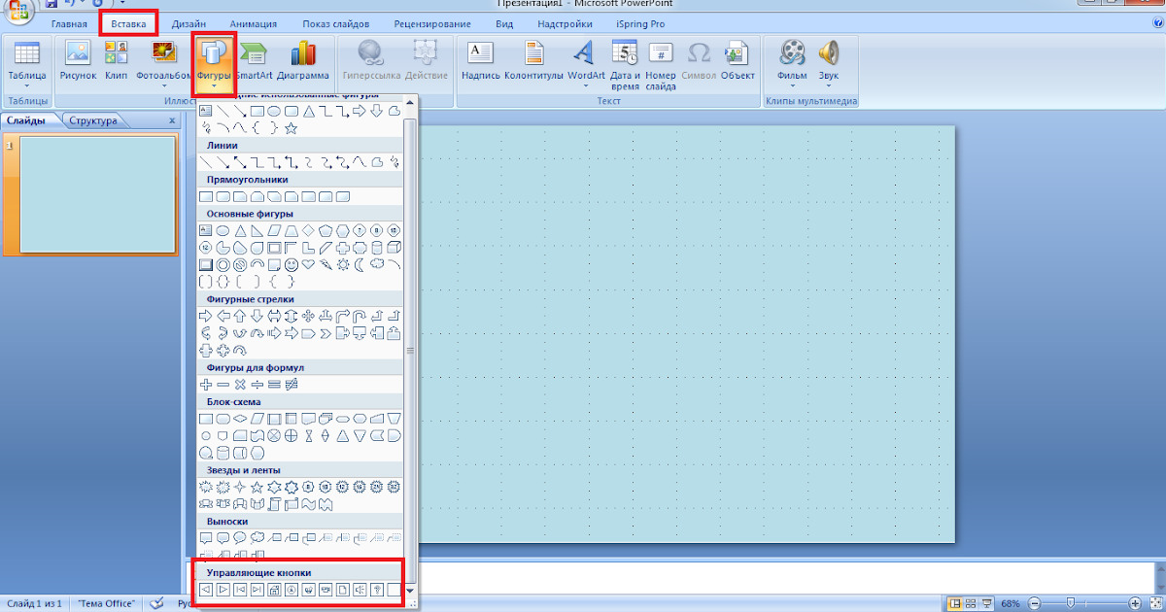Open the Главная tab
This screenshot has height=612, width=1166.
coord(69,23)
